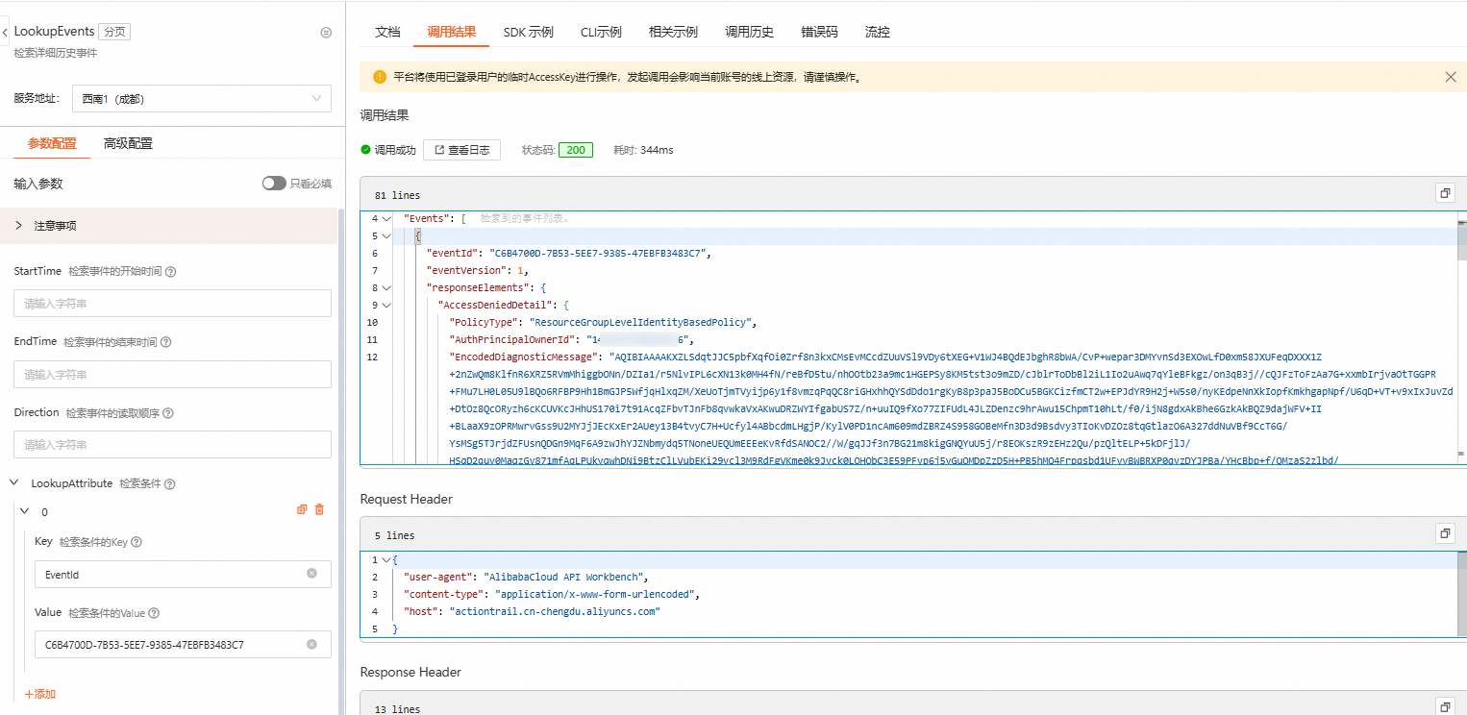
Task: Click the back chevron beside LookupEvents
Action: point(6,32)
